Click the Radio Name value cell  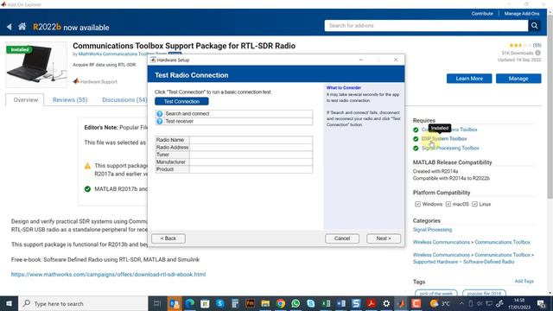(x=251, y=140)
